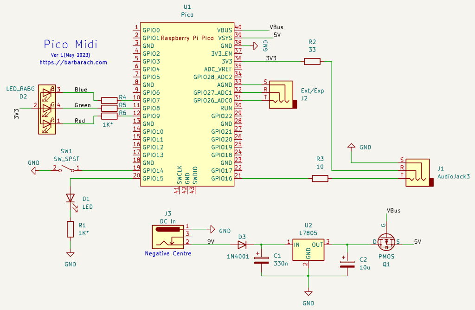Select the GPIO14 pin label
Image resolution: width=475 pixels, height=310 pixels.
click(153, 171)
